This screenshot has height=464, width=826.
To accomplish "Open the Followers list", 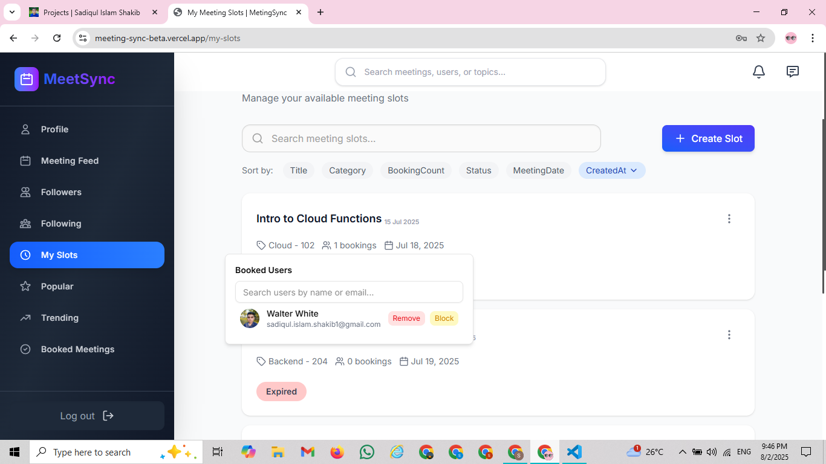I will 60,192.
